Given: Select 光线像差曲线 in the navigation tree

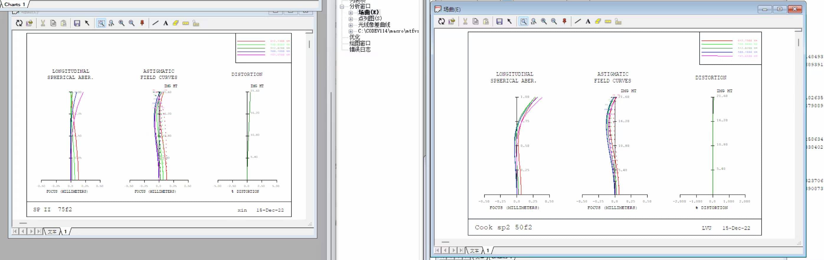Looking at the screenshot, I should [374, 24].
